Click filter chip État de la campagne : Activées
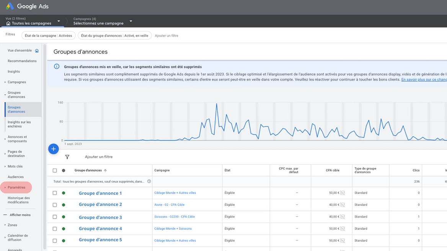Image resolution: width=447 pixels, height=251 pixels. pos(49,36)
